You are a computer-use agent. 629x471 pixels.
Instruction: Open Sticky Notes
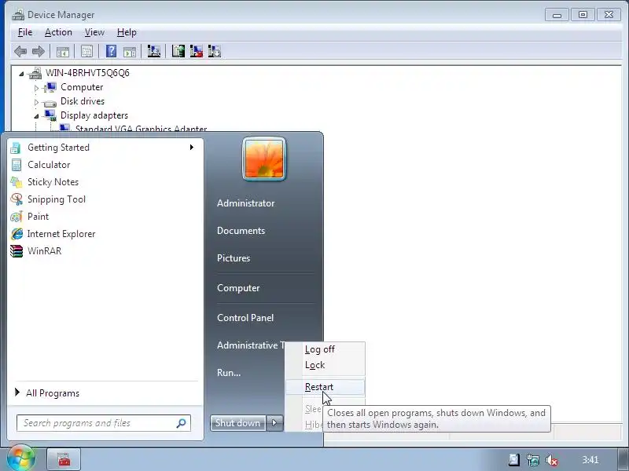coord(105,182)
